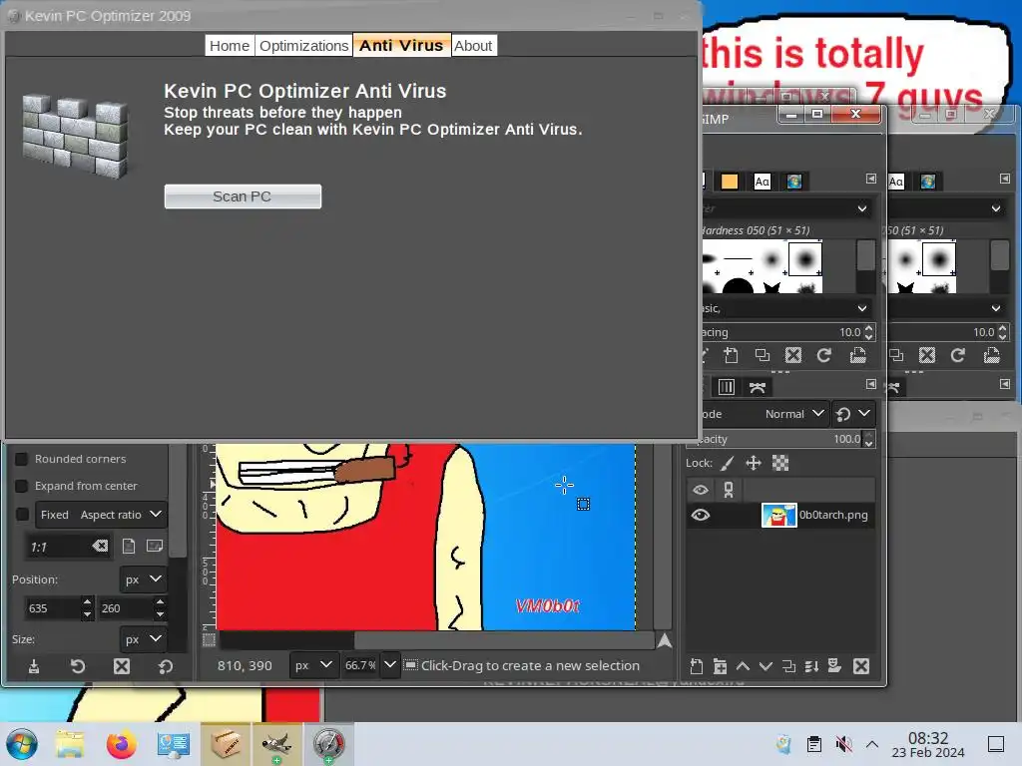Open the About tab
Screen dimensions: 1022x766
(x=473, y=46)
